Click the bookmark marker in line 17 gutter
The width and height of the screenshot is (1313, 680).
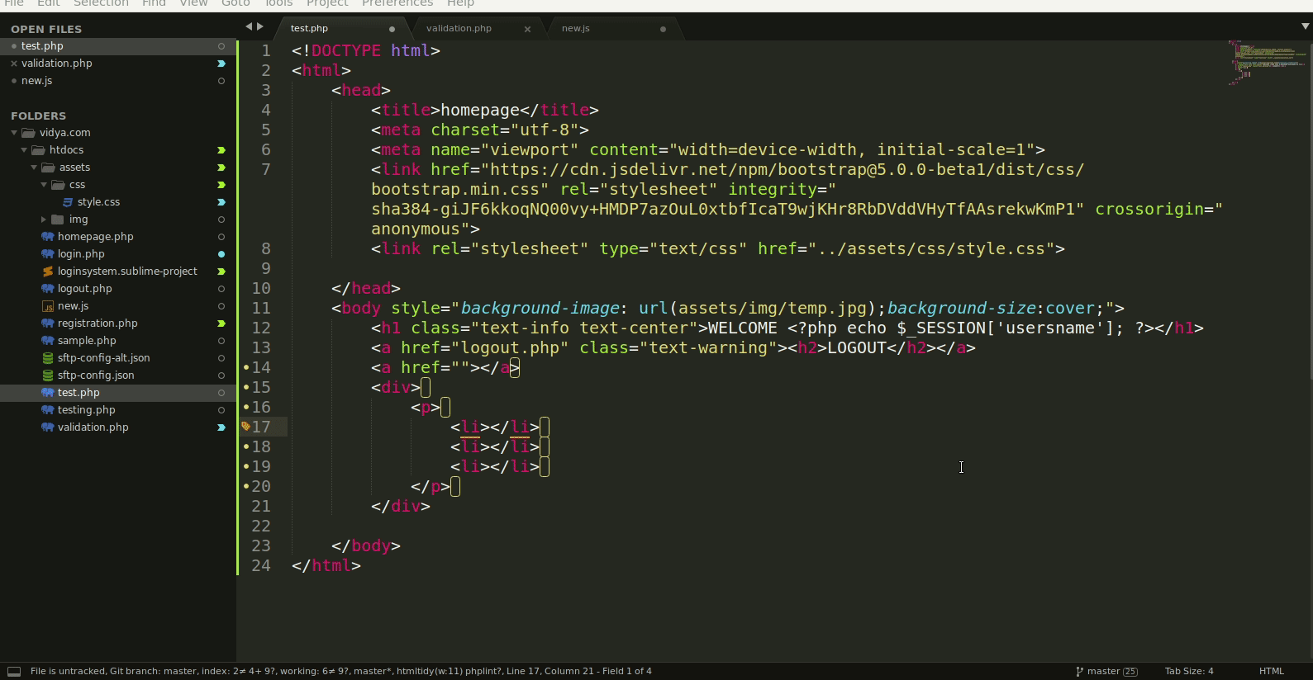pos(245,427)
